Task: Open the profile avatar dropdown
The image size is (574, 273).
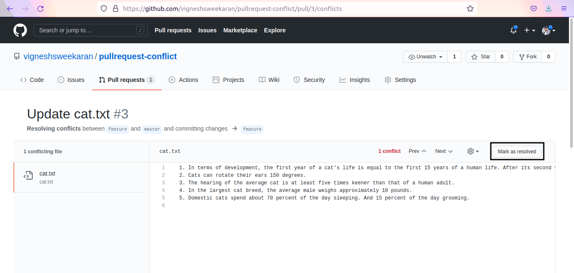Action: click(548, 30)
